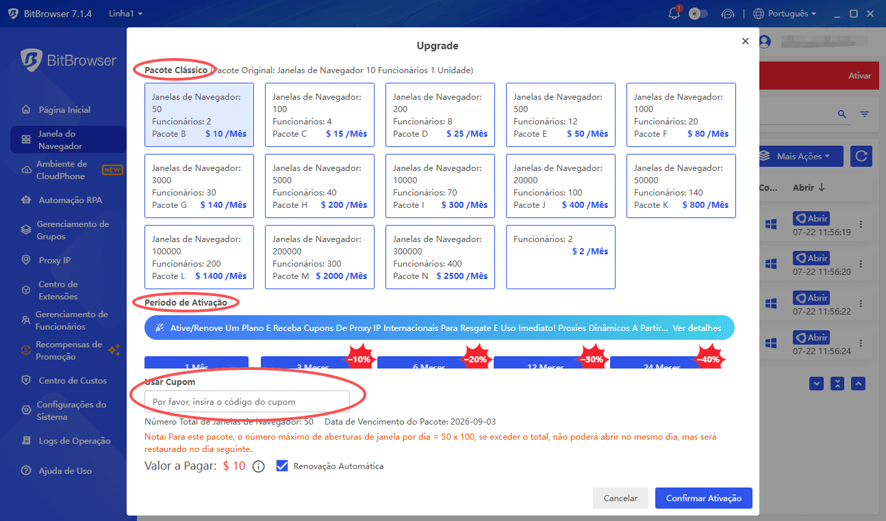The width and height of the screenshot is (886, 521).
Task: Select Pacote H with 5000 windows
Action: point(320,186)
